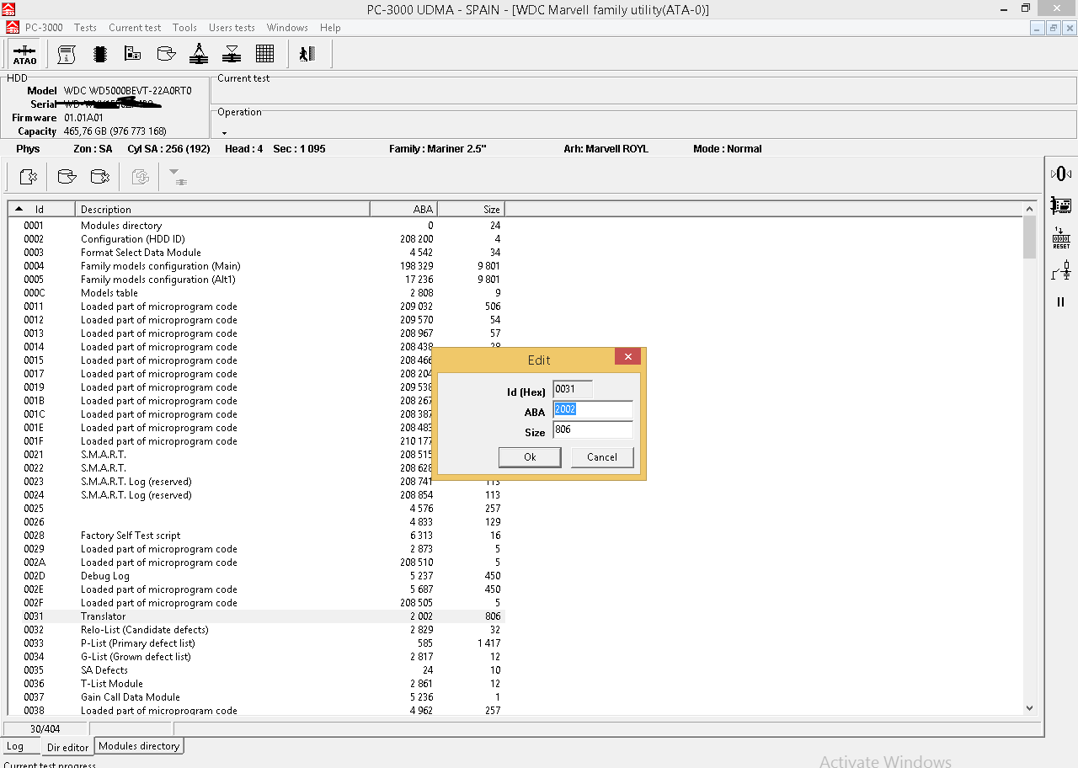Switch to the Dir editor tab
Screen dimensions: 1078x768
tap(67, 747)
